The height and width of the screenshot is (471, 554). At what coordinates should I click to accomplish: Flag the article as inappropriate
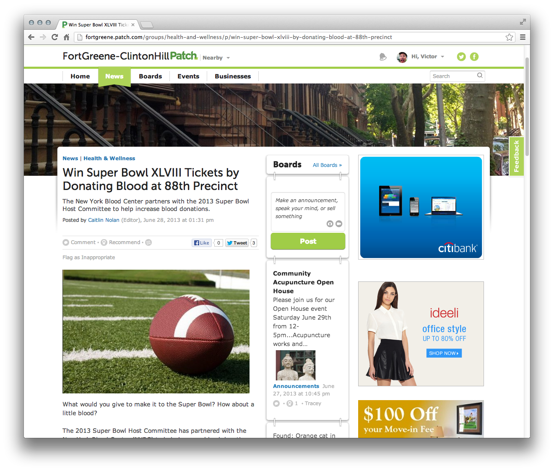88,258
